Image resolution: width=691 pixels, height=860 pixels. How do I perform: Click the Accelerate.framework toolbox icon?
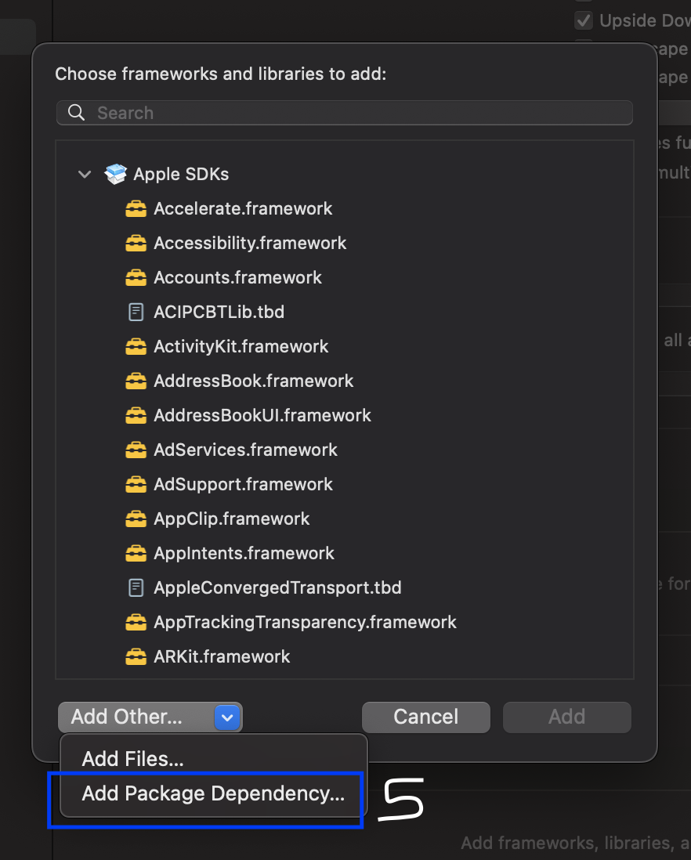(136, 209)
